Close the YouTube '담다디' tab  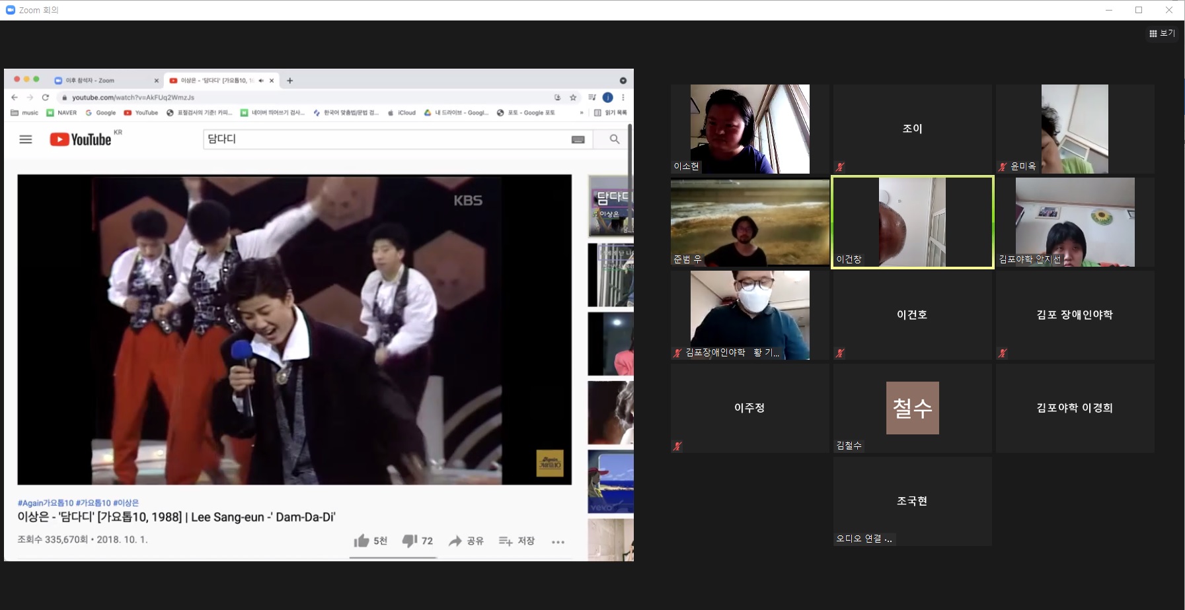coord(272,81)
